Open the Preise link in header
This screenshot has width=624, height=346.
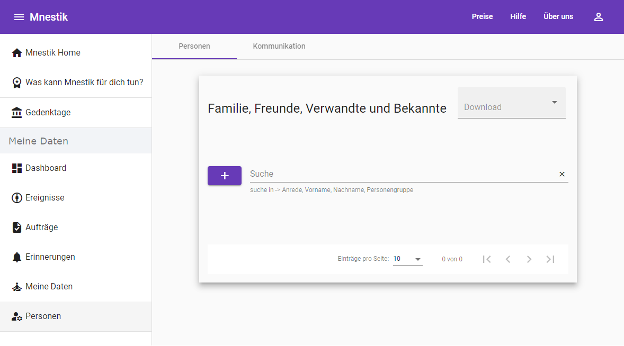click(482, 17)
